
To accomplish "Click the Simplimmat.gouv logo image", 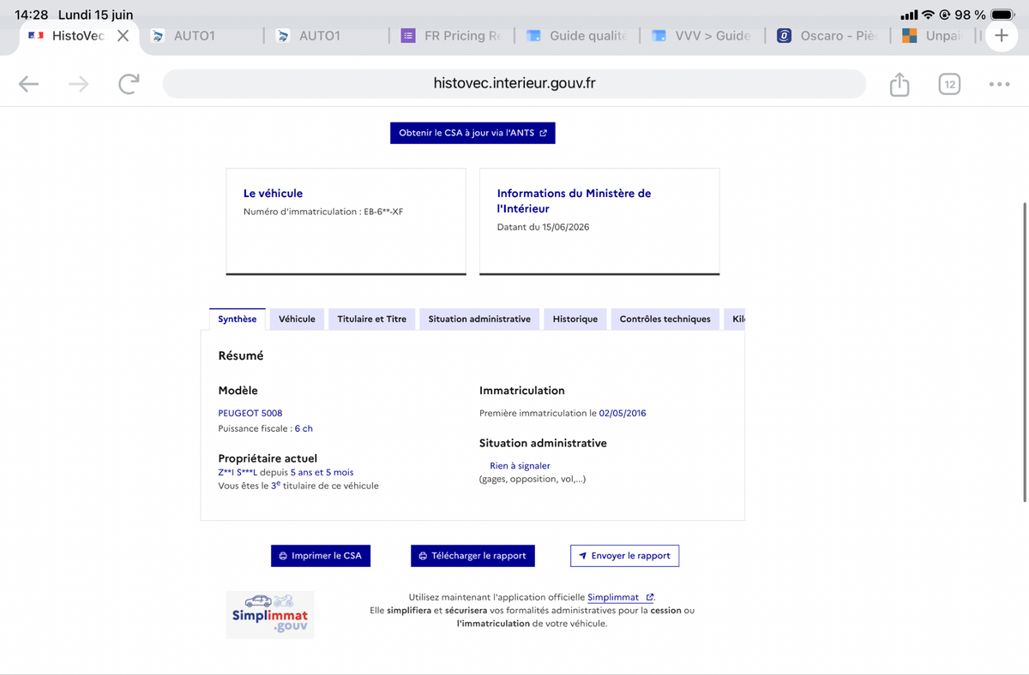I will (x=270, y=614).
